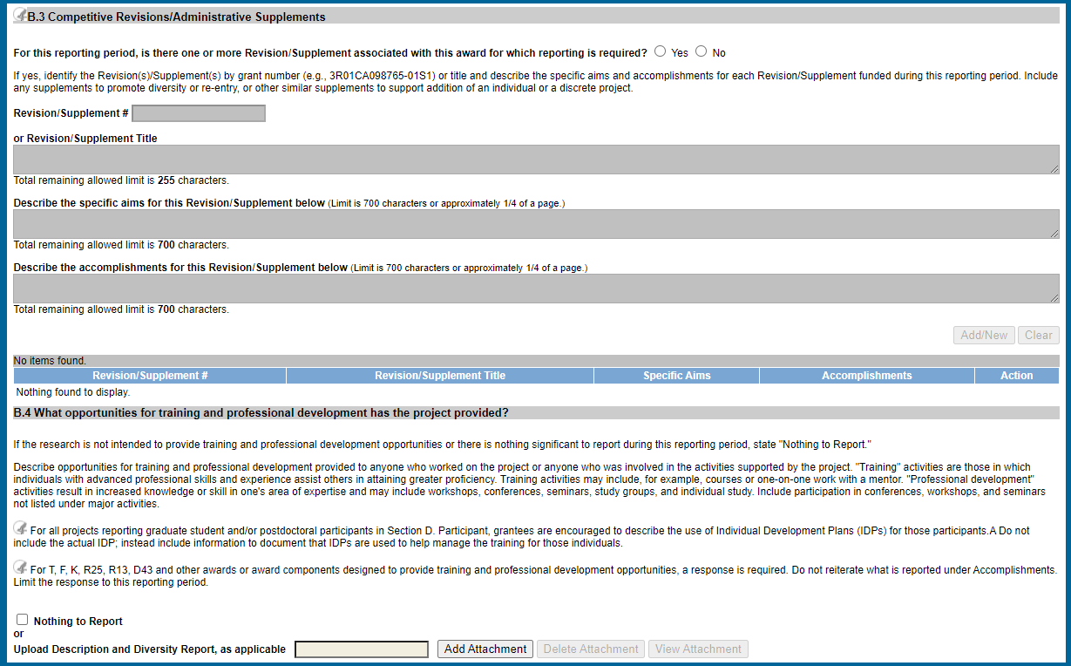Click the icon beside B.3 Competitive Revisions heading

[x=20, y=15]
